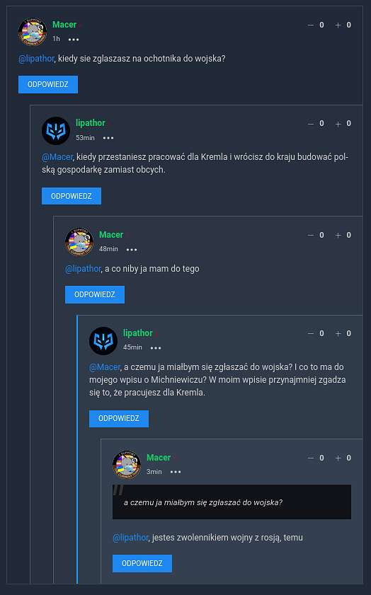Open three-dot menu on Macer's 3min comment
Screen dimensions: 371x595
(x=176, y=472)
